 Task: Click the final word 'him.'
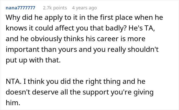coord(13,103)
